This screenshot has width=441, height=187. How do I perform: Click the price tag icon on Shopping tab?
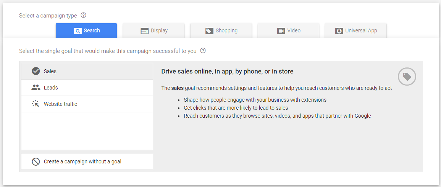[x=209, y=31]
